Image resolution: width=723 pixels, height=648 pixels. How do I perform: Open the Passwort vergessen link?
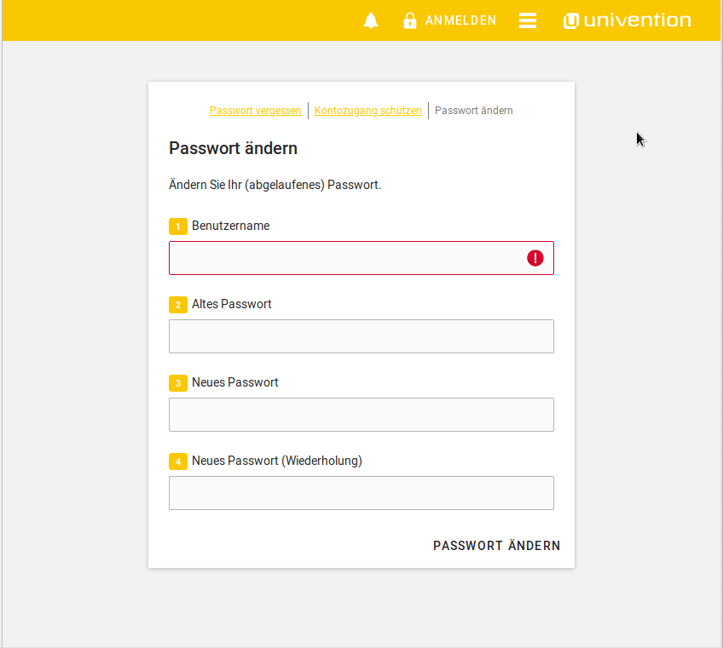(x=255, y=111)
